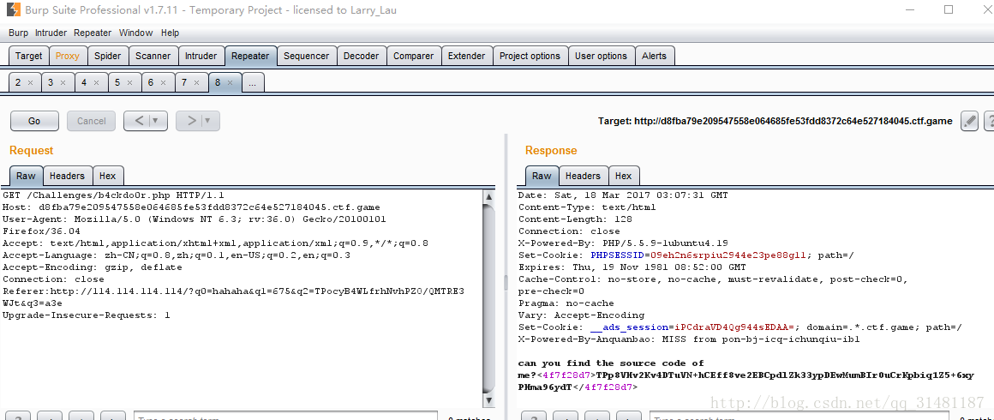Open the Comparer tab
The image size is (994, 420).
coord(413,56)
